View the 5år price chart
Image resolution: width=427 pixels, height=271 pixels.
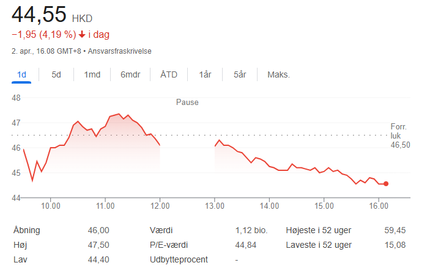[x=240, y=74]
